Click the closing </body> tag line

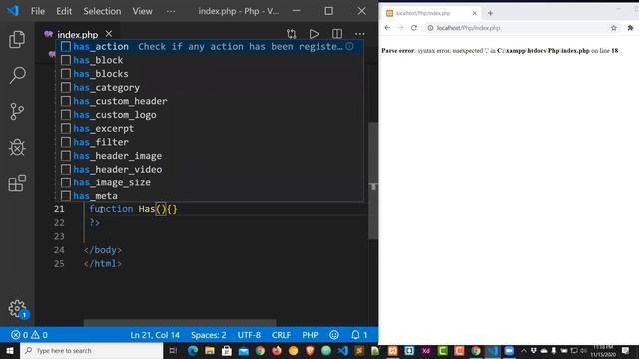point(102,250)
